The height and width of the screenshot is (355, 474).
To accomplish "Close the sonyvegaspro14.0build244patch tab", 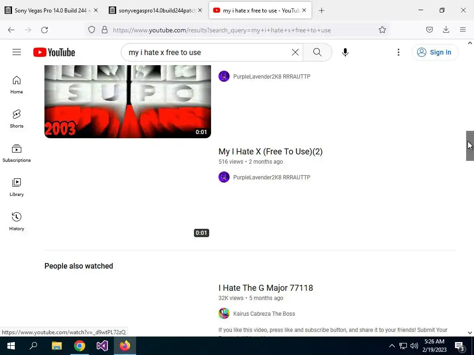I will 200,10.
